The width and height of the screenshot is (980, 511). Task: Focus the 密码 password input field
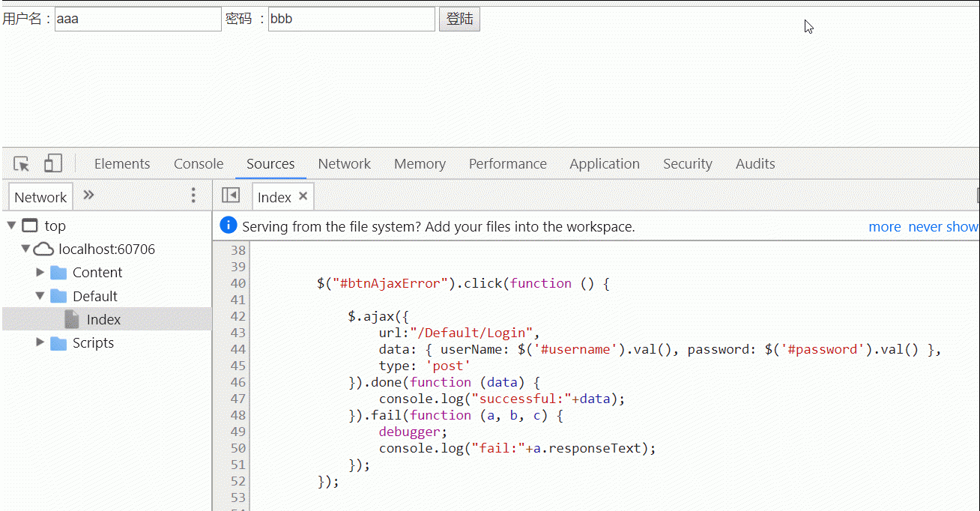click(351, 19)
